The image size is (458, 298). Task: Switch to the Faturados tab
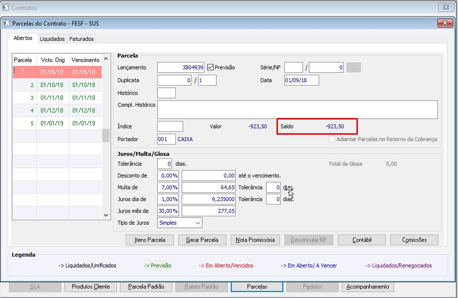click(81, 39)
